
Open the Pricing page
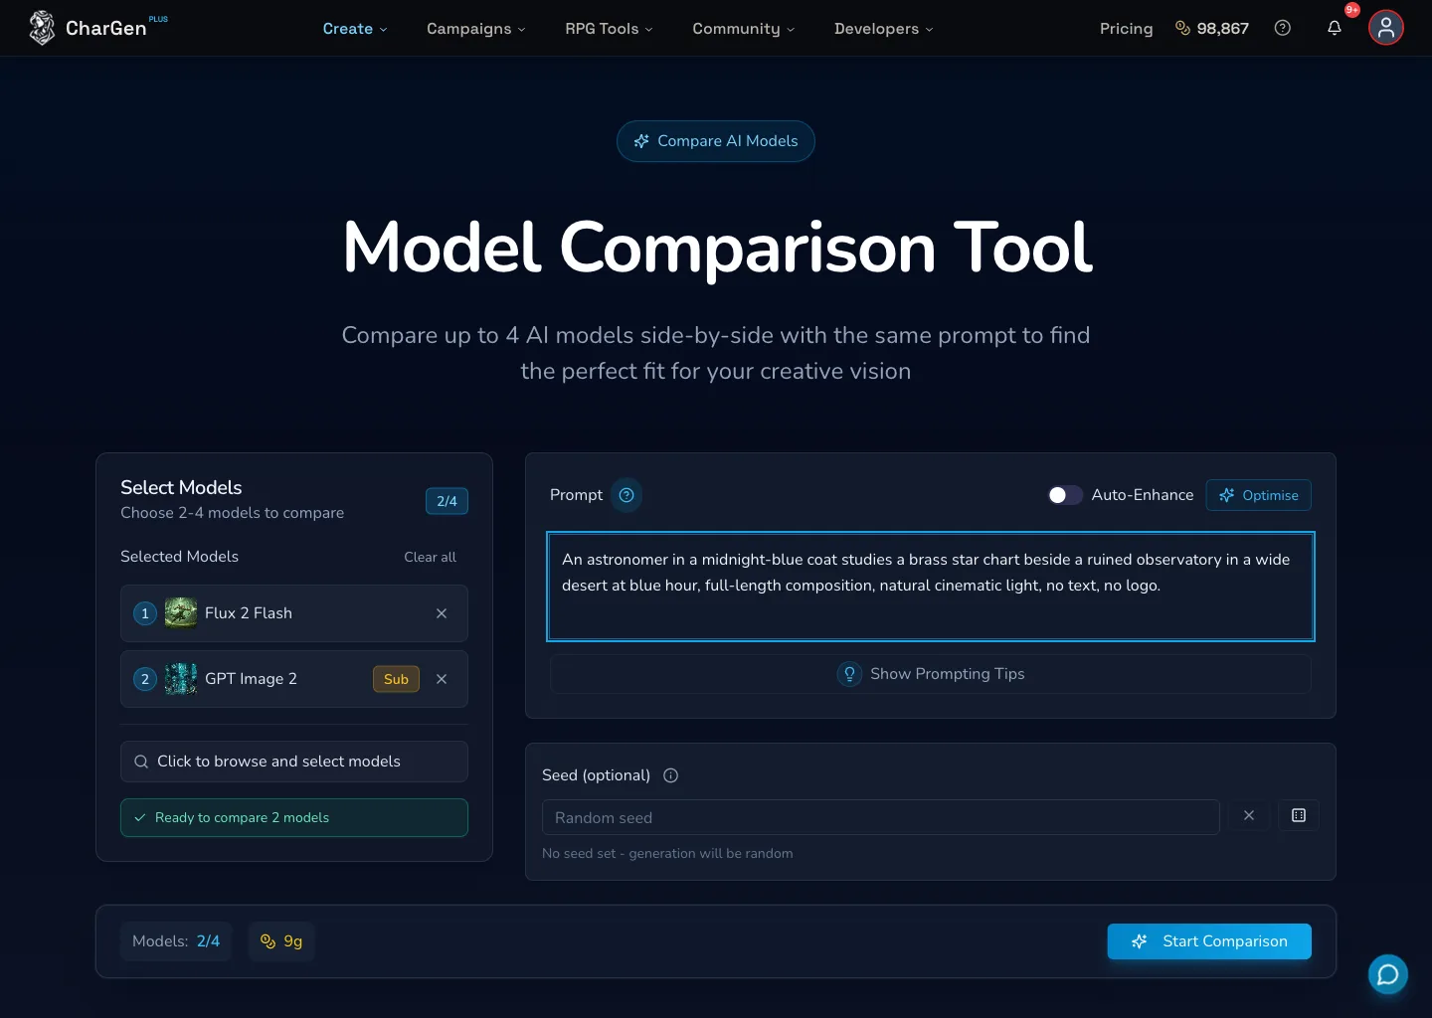[x=1127, y=29]
